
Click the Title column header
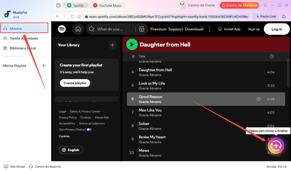pos(142,56)
